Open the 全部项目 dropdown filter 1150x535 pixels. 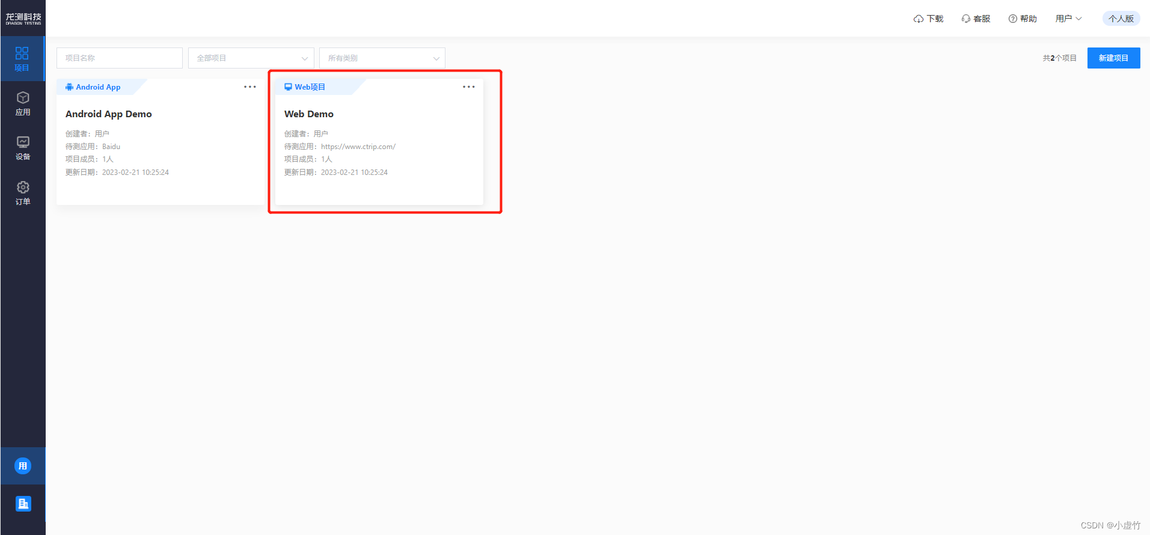[251, 58]
